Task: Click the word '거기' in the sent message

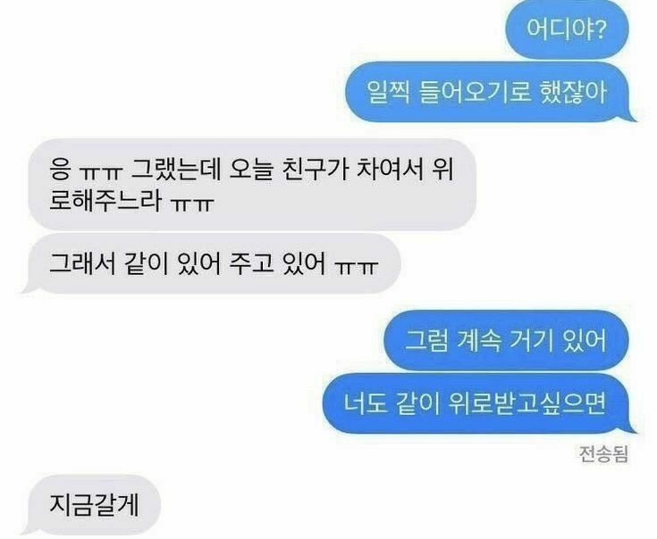Action: click(529, 340)
